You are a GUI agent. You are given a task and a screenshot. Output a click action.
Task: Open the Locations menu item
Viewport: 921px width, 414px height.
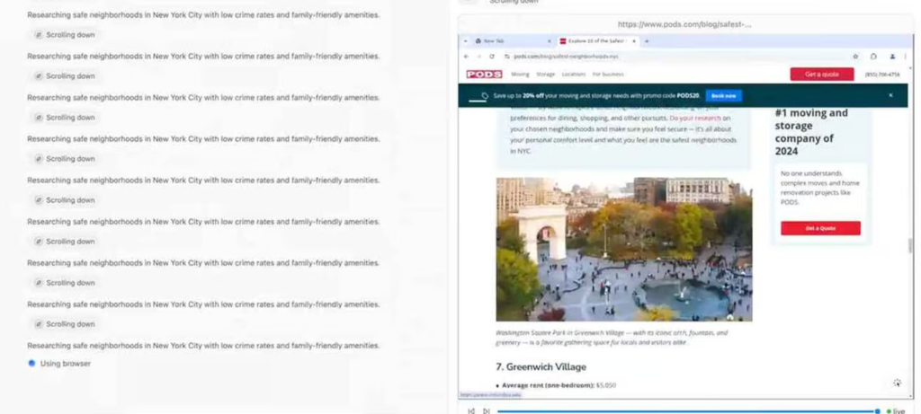pyautogui.click(x=573, y=75)
